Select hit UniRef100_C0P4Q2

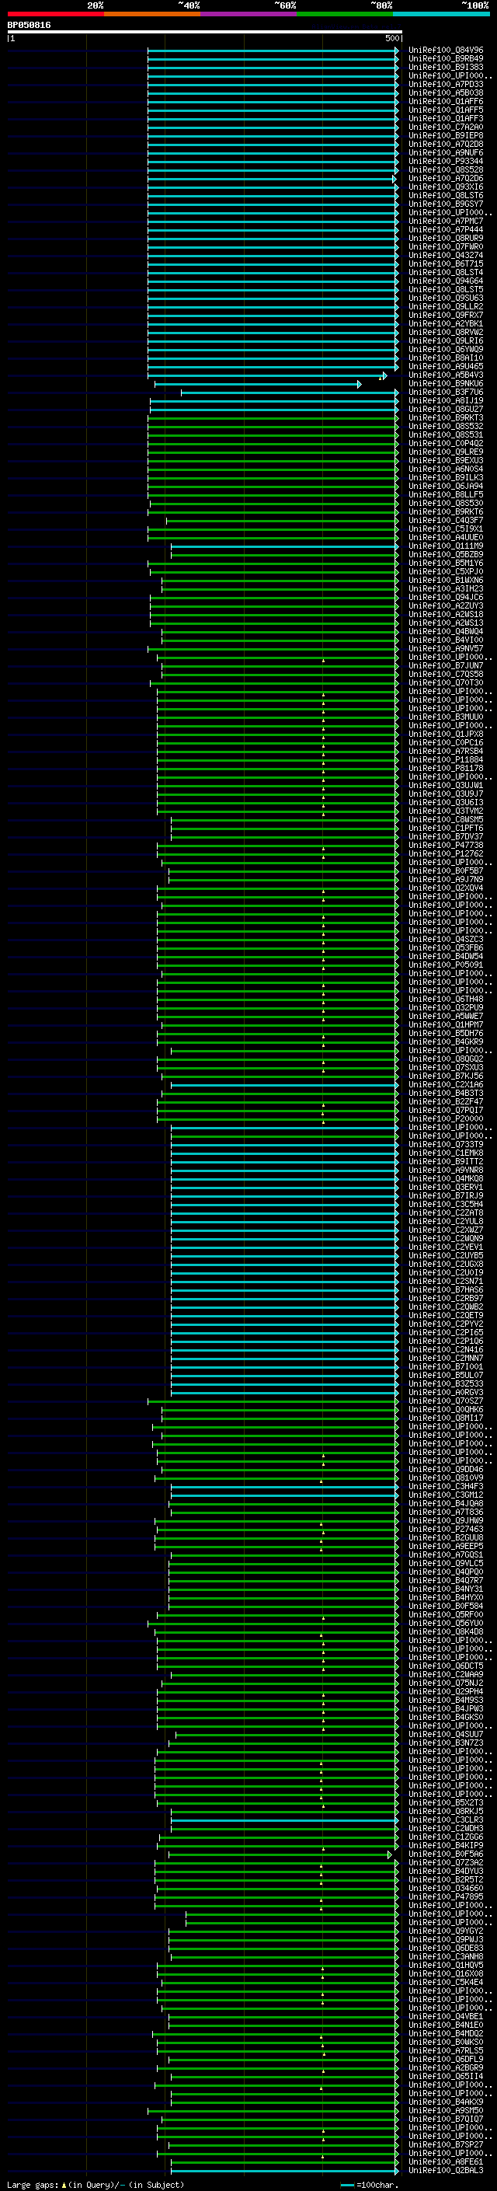pyautogui.click(x=446, y=444)
